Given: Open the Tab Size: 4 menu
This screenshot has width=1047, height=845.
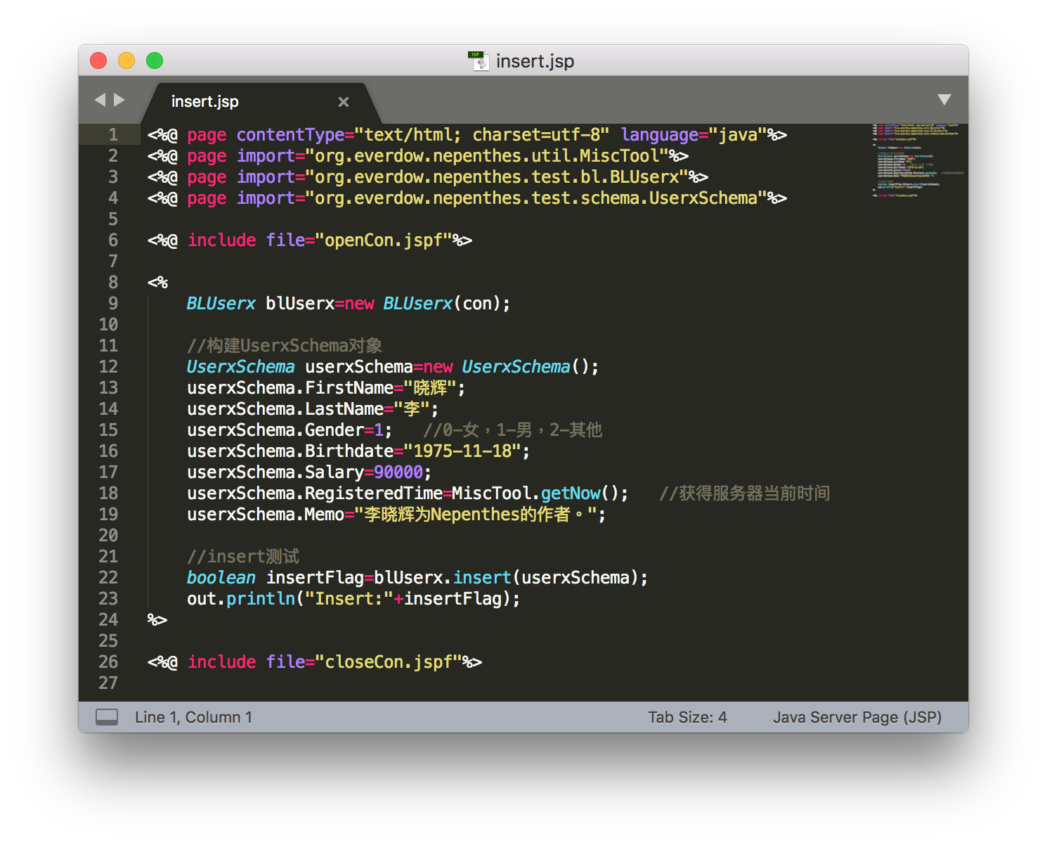Looking at the screenshot, I should pos(687,717).
